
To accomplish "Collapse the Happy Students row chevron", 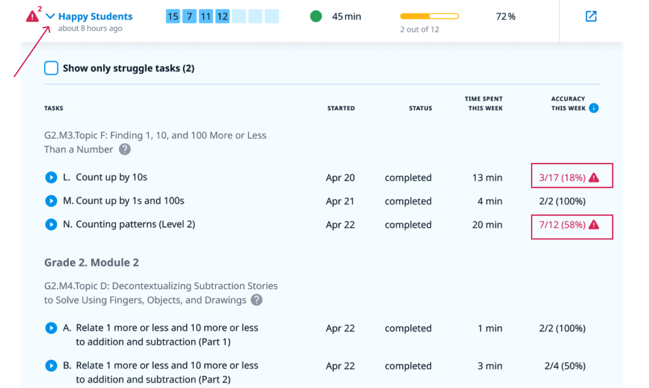I will pyautogui.click(x=50, y=16).
